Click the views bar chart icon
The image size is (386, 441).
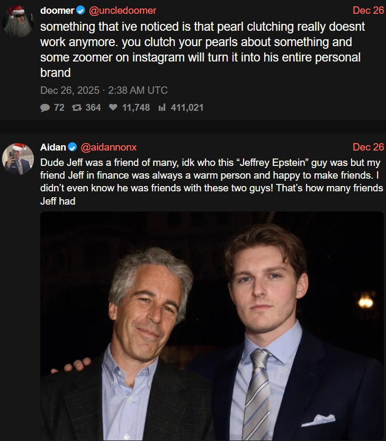pos(162,108)
